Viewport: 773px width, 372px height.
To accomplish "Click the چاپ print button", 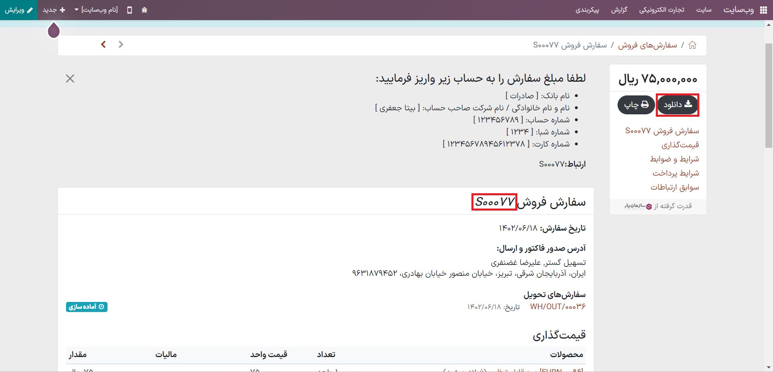I will click(636, 105).
